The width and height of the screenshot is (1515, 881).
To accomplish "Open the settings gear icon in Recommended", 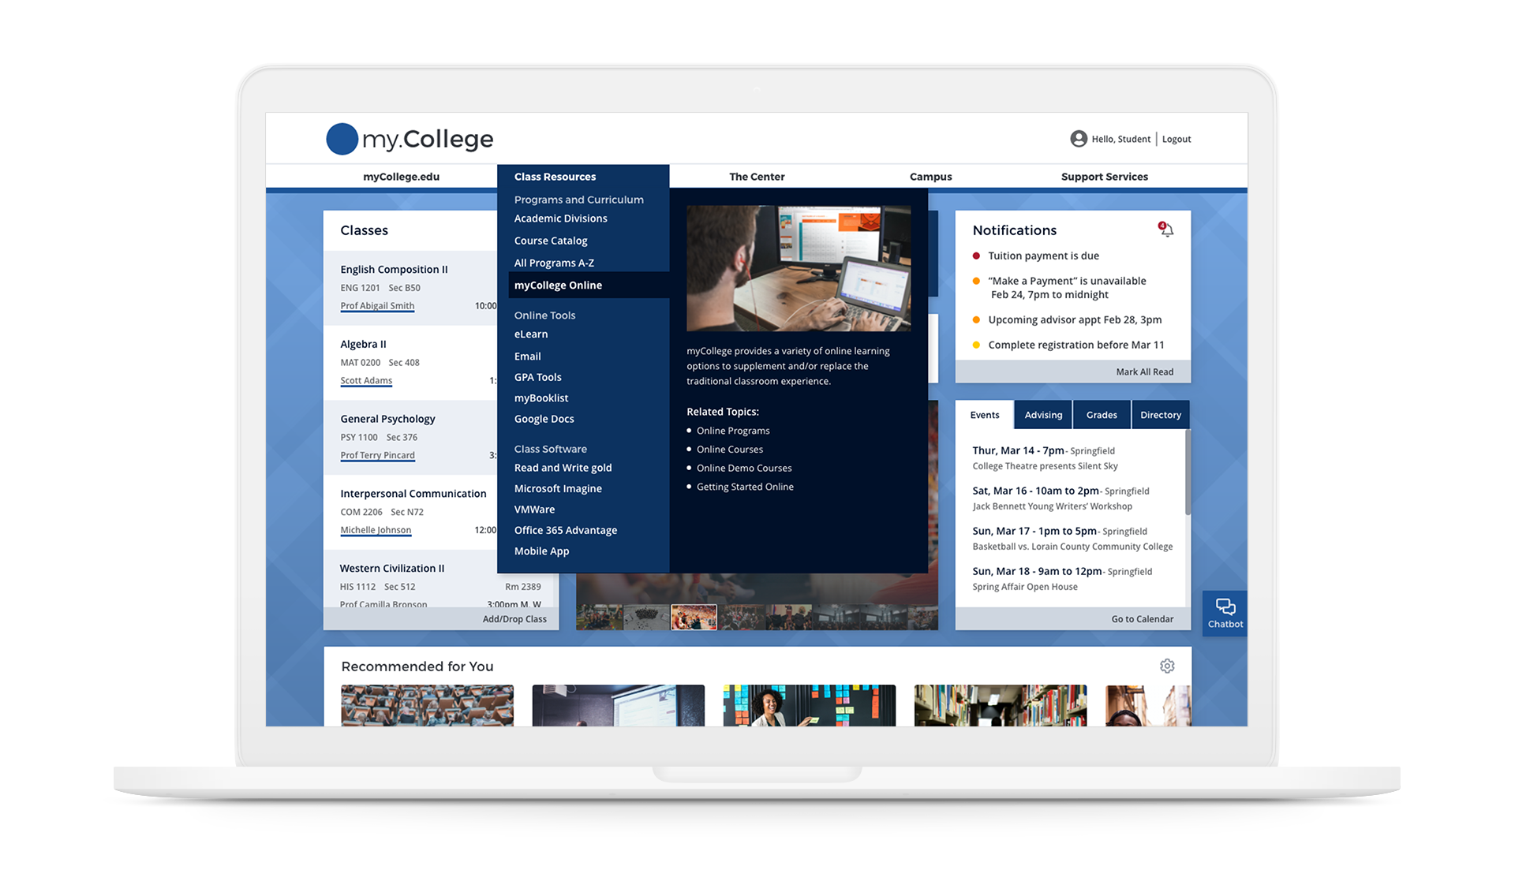I will click(x=1167, y=665).
